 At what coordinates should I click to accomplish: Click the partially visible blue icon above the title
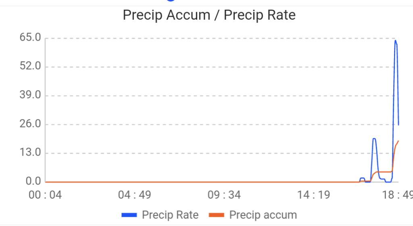click(x=170, y=1)
